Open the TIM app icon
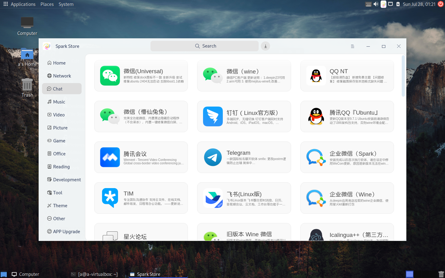The height and width of the screenshot is (278, 445). click(x=110, y=198)
